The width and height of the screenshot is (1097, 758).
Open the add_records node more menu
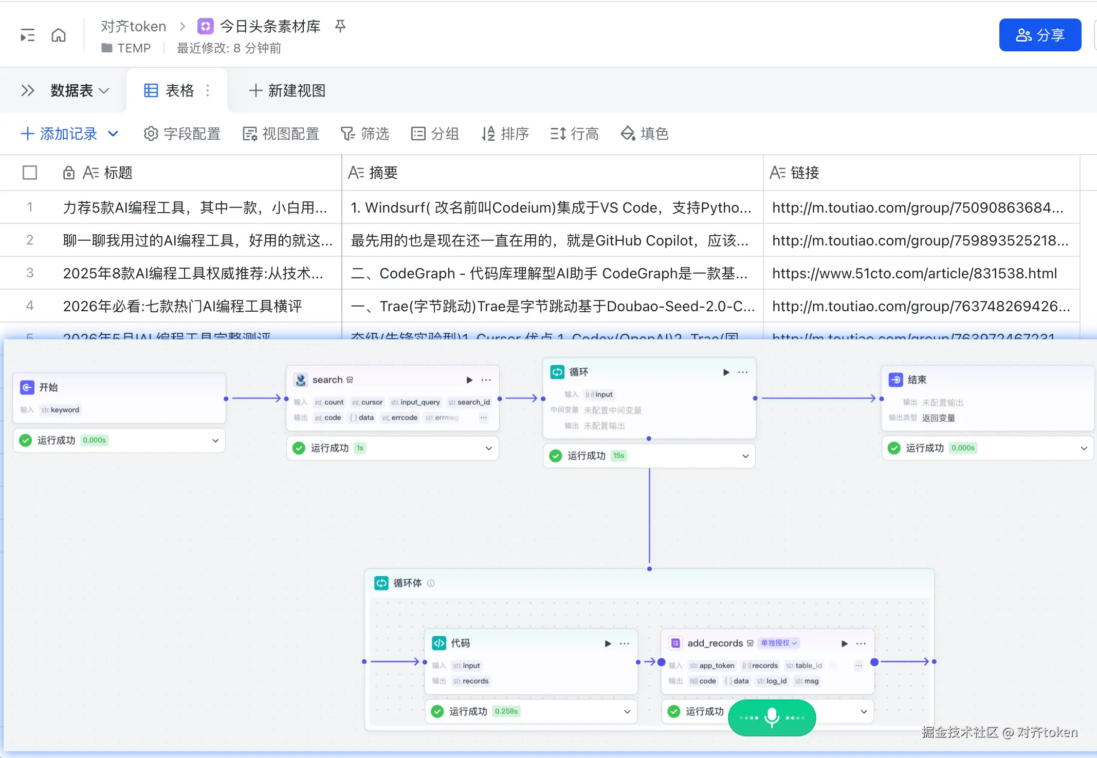[x=861, y=643]
